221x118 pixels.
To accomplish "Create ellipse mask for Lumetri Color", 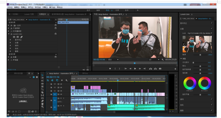I will click(14, 37).
